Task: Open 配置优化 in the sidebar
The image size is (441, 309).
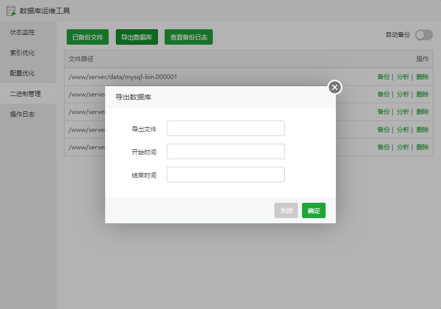Action: click(22, 73)
